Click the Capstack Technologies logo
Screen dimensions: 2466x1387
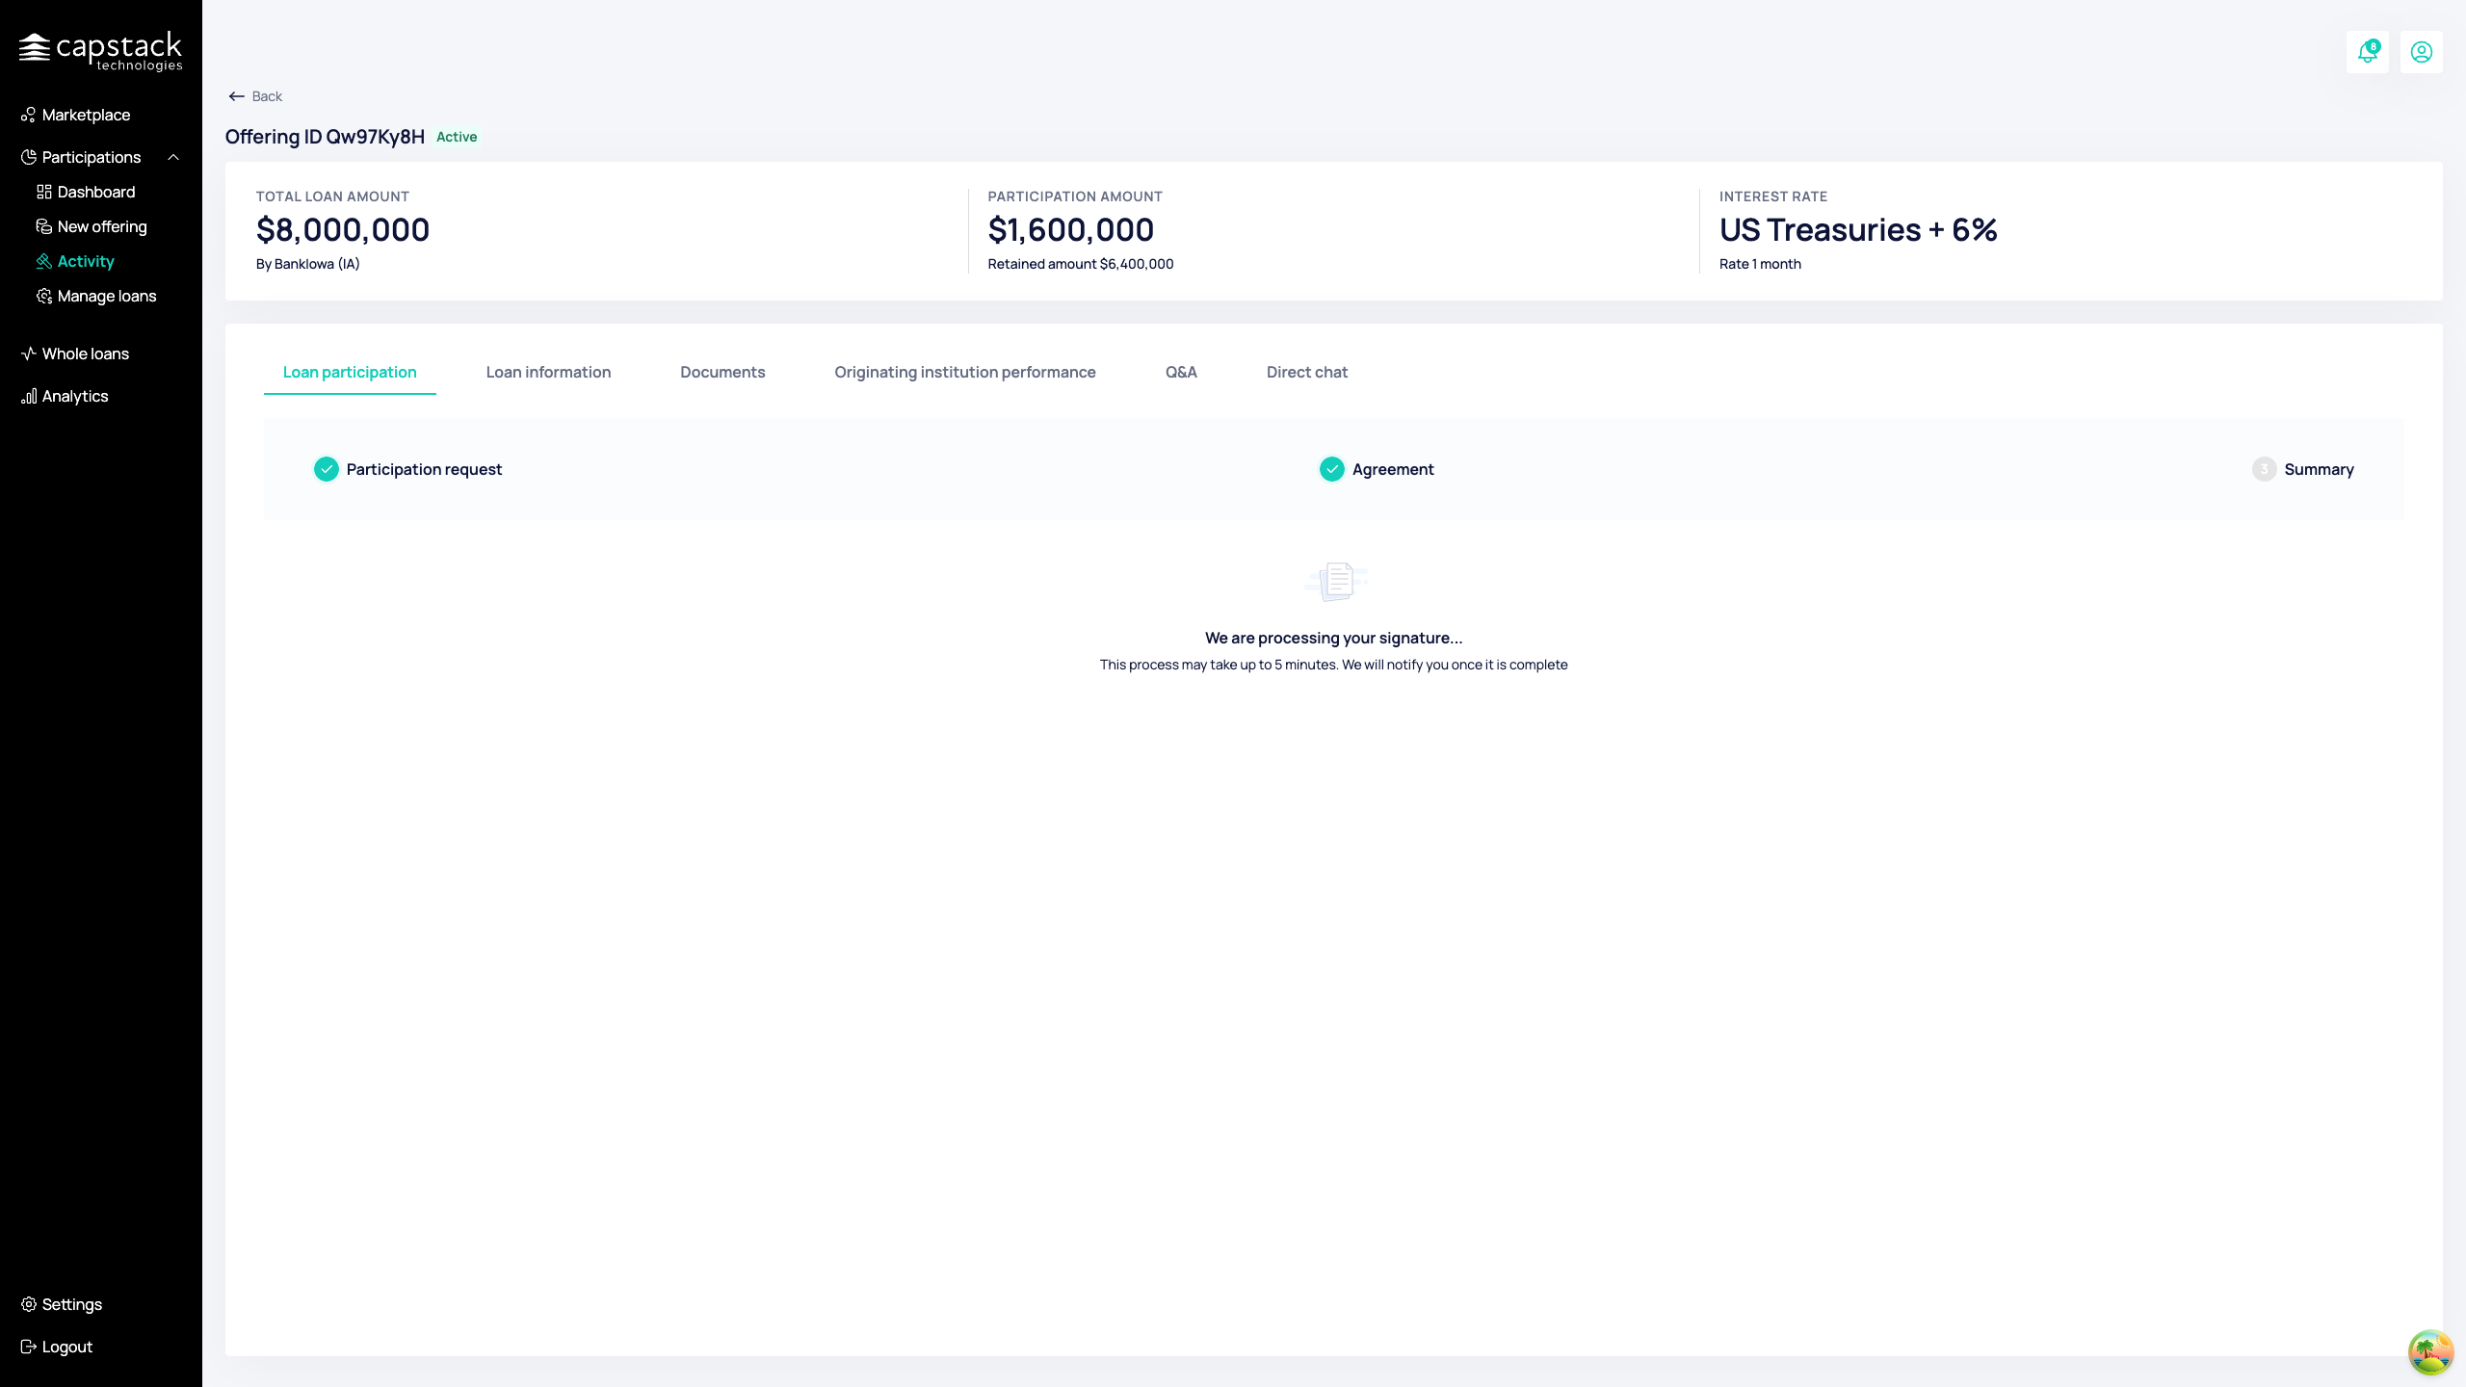100,51
